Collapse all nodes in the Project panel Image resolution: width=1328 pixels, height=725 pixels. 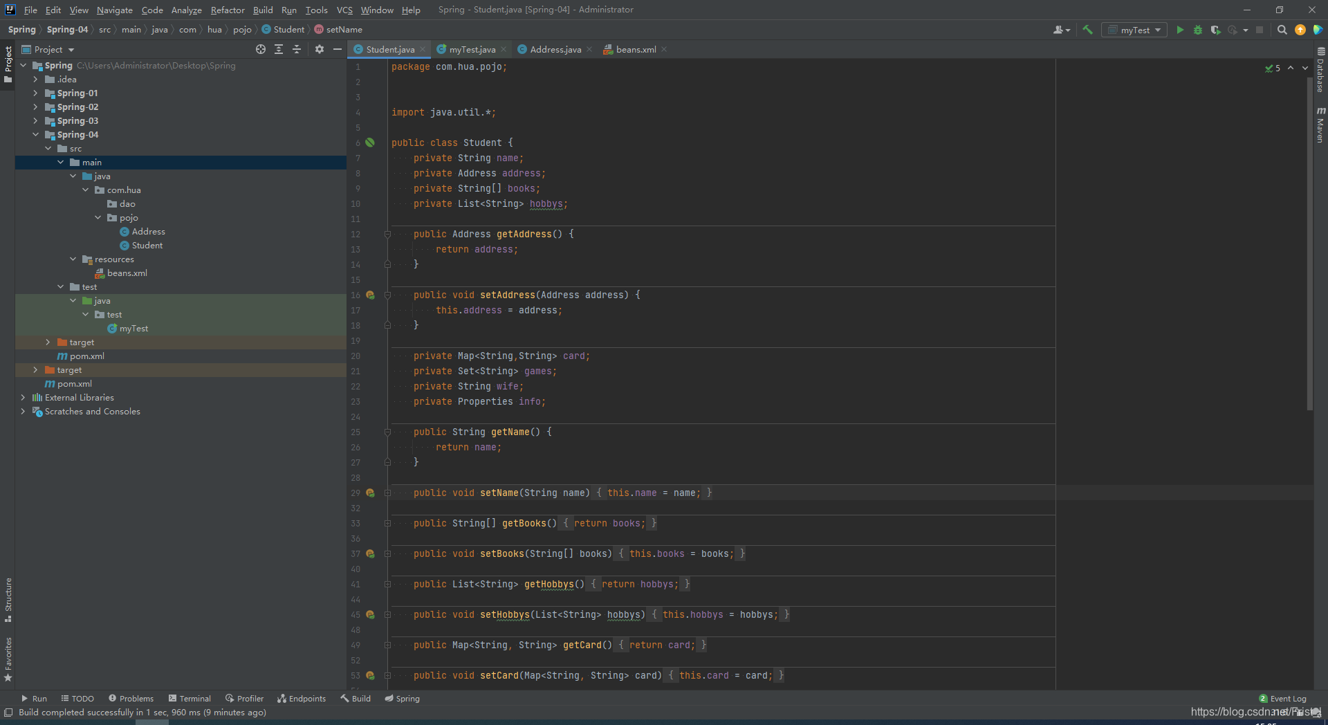(x=297, y=49)
